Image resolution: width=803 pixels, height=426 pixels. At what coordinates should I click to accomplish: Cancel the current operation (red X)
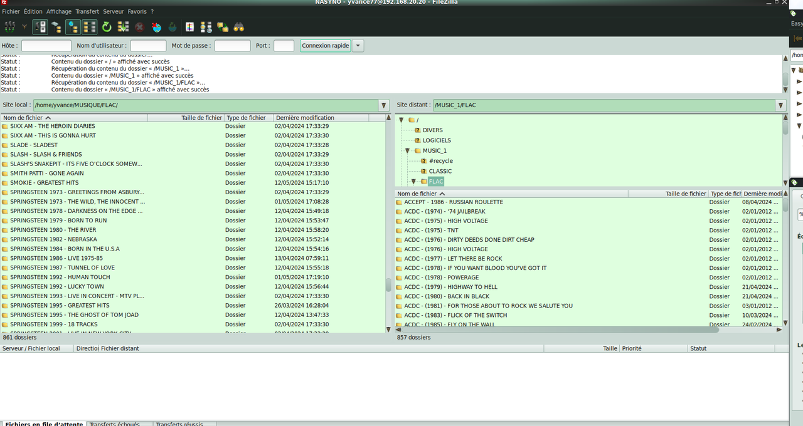[139, 27]
